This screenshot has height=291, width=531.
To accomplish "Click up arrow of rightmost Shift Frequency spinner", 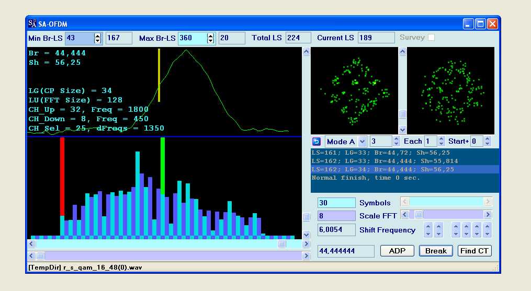I will pos(487,227).
